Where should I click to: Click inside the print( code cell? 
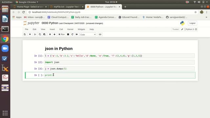pyautogui.click(x=119, y=75)
